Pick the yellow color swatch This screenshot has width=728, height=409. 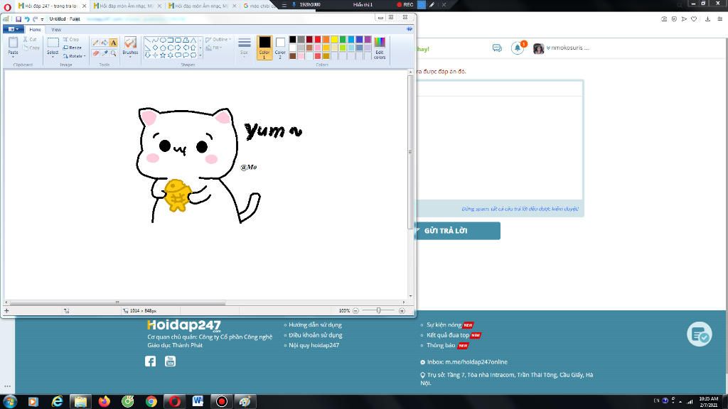click(334, 40)
